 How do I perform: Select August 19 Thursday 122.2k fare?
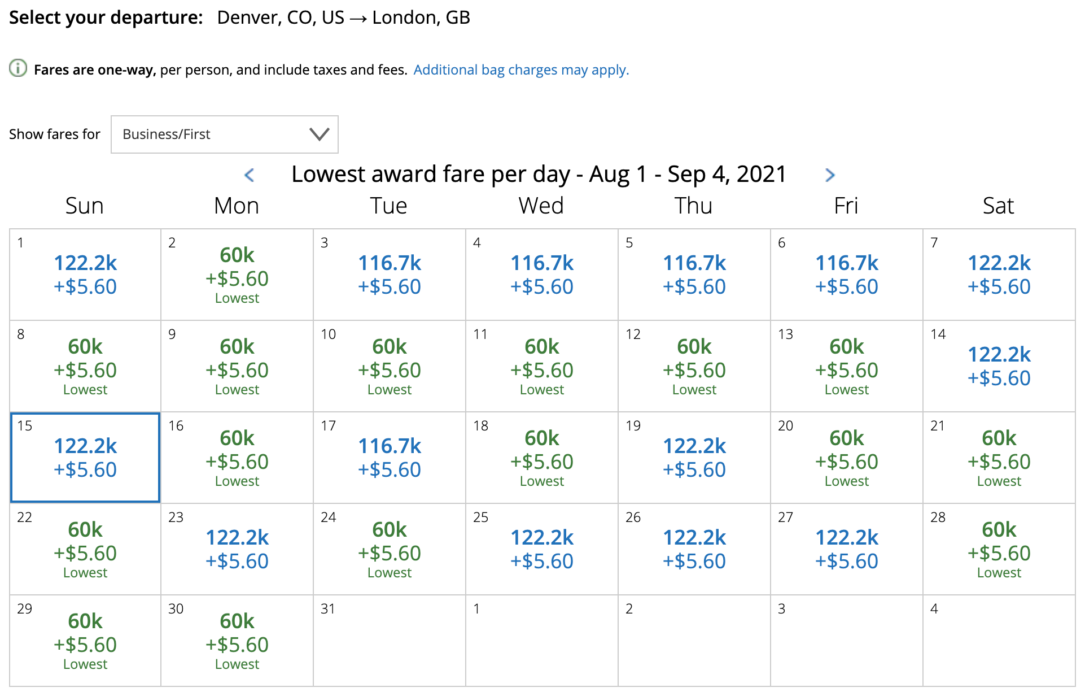pyautogui.click(x=694, y=458)
